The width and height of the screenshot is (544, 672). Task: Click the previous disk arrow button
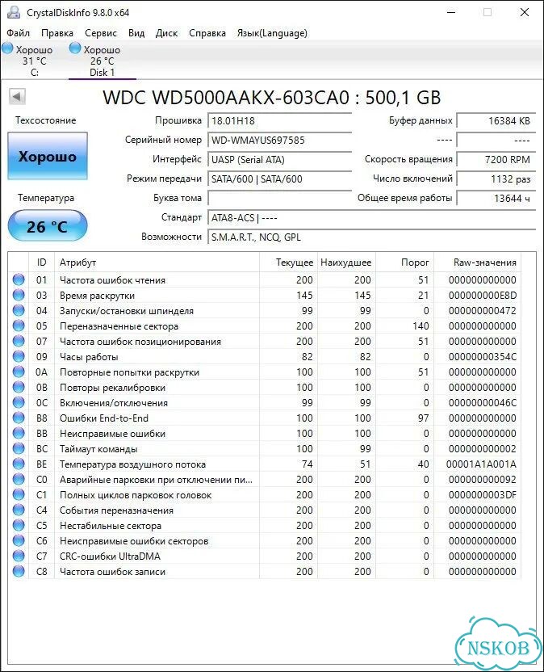pyautogui.click(x=18, y=96)
